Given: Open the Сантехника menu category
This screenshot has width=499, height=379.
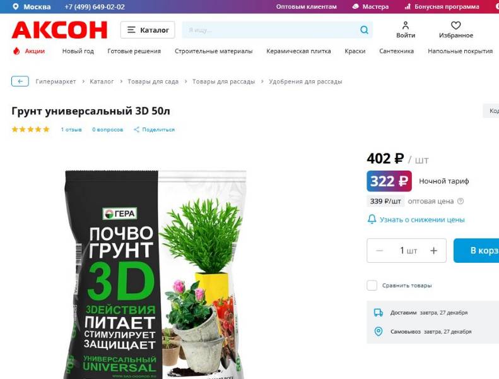Looking at the screenshot, I should pos(396,51).
